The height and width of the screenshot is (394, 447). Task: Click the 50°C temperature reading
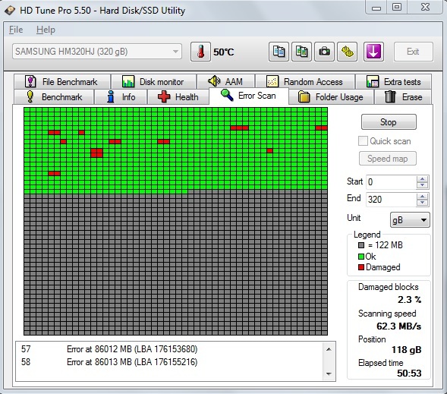223,52
